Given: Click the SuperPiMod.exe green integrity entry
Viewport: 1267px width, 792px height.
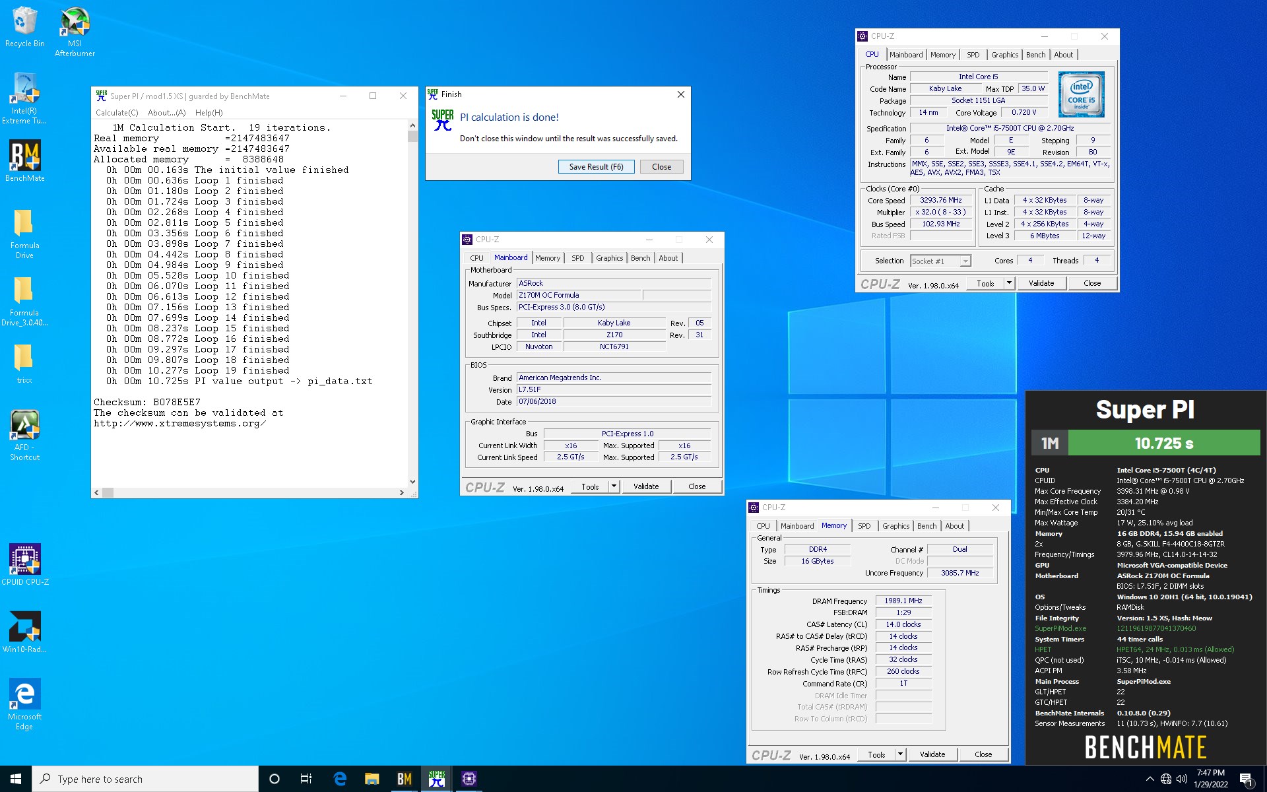Looking at the screenshot, I should coord(1060,628).
